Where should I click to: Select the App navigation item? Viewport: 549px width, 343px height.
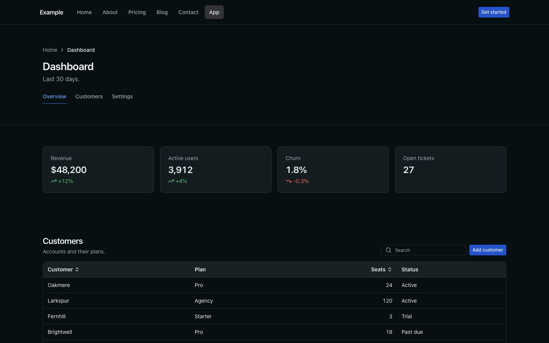tap(214, 12)
